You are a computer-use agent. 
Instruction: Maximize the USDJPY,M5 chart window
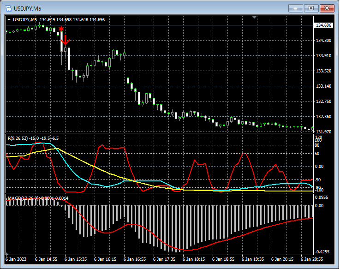point(311,8)
